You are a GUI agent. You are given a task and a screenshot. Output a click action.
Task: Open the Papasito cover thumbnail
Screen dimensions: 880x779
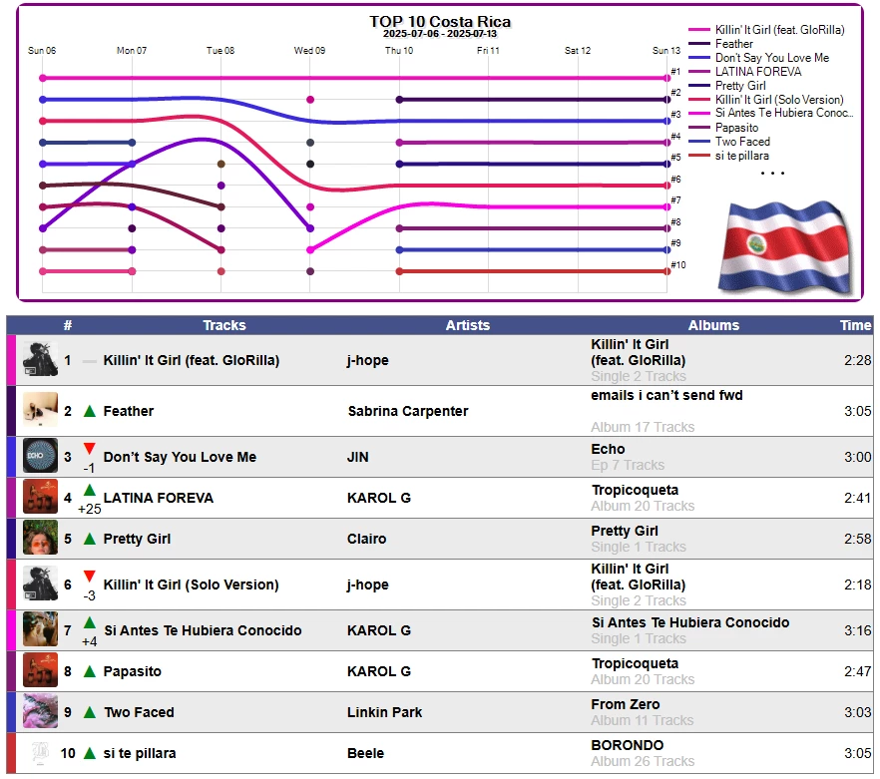click(x=40, y=670)
